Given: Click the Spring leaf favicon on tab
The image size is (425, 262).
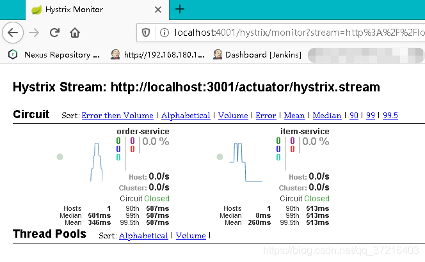Looking at the screenshot, I should [36, 10].
